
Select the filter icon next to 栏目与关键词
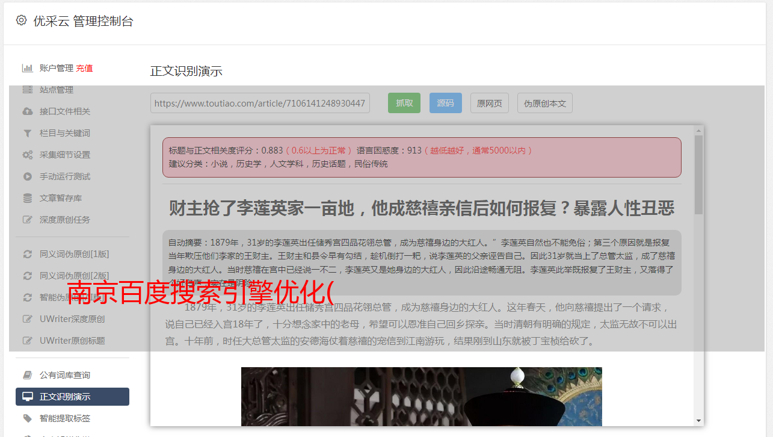point(27,133)
